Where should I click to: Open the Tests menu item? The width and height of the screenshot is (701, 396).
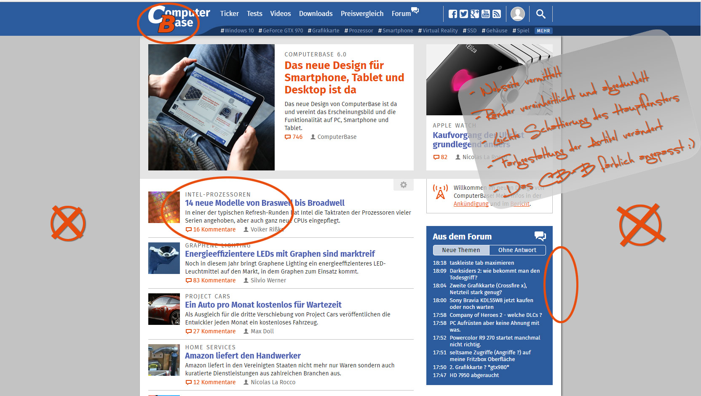254,13
